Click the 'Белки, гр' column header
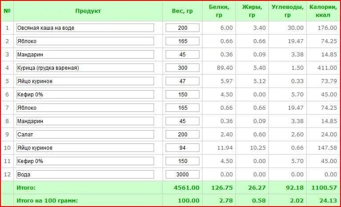This screenshot has height=207, width=341. [x=219, y=11]
